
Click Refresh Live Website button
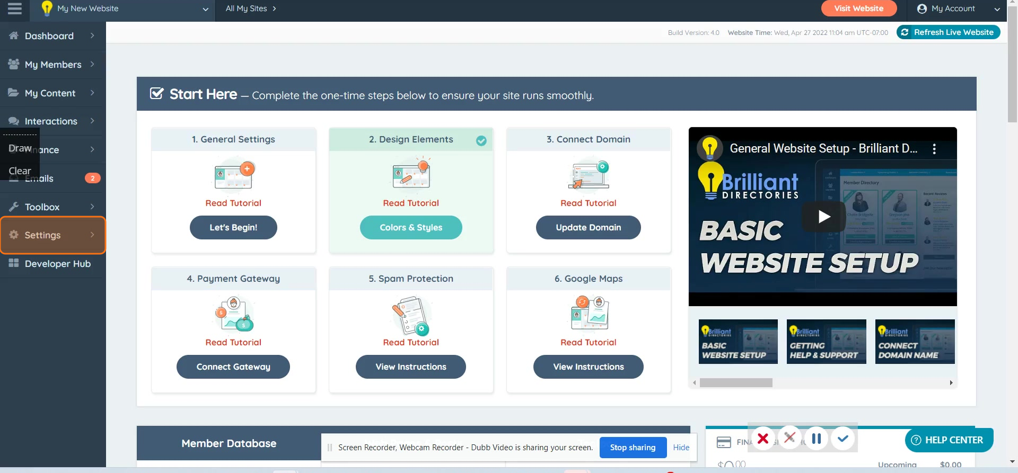pyautogui.click(x=948, y=32)
